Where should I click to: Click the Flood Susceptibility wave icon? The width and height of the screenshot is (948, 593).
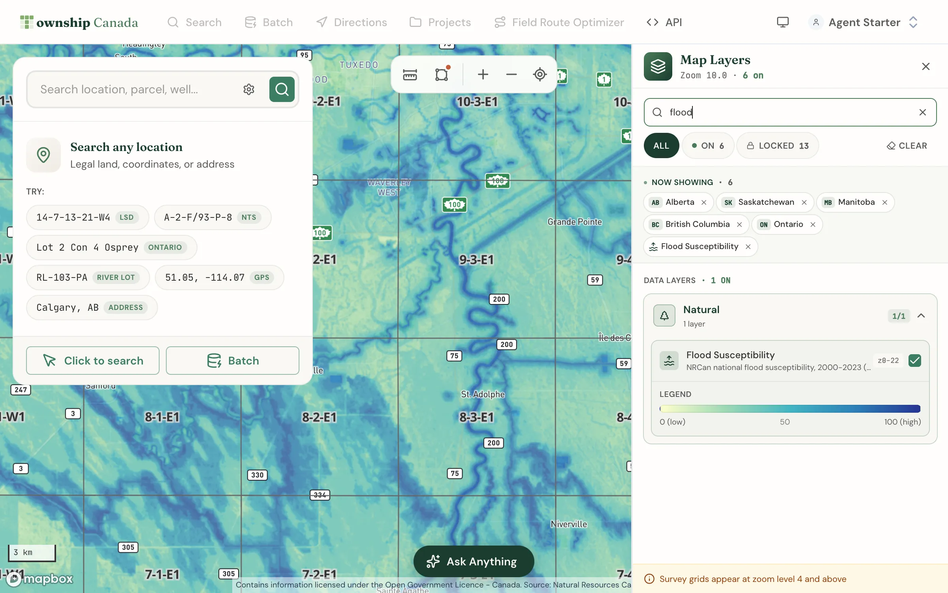[x=669, y=361]
